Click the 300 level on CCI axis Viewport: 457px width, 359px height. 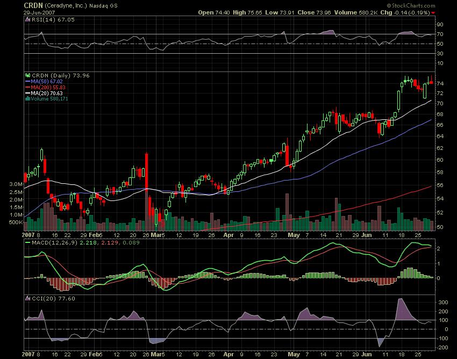[x=443, y=303]
